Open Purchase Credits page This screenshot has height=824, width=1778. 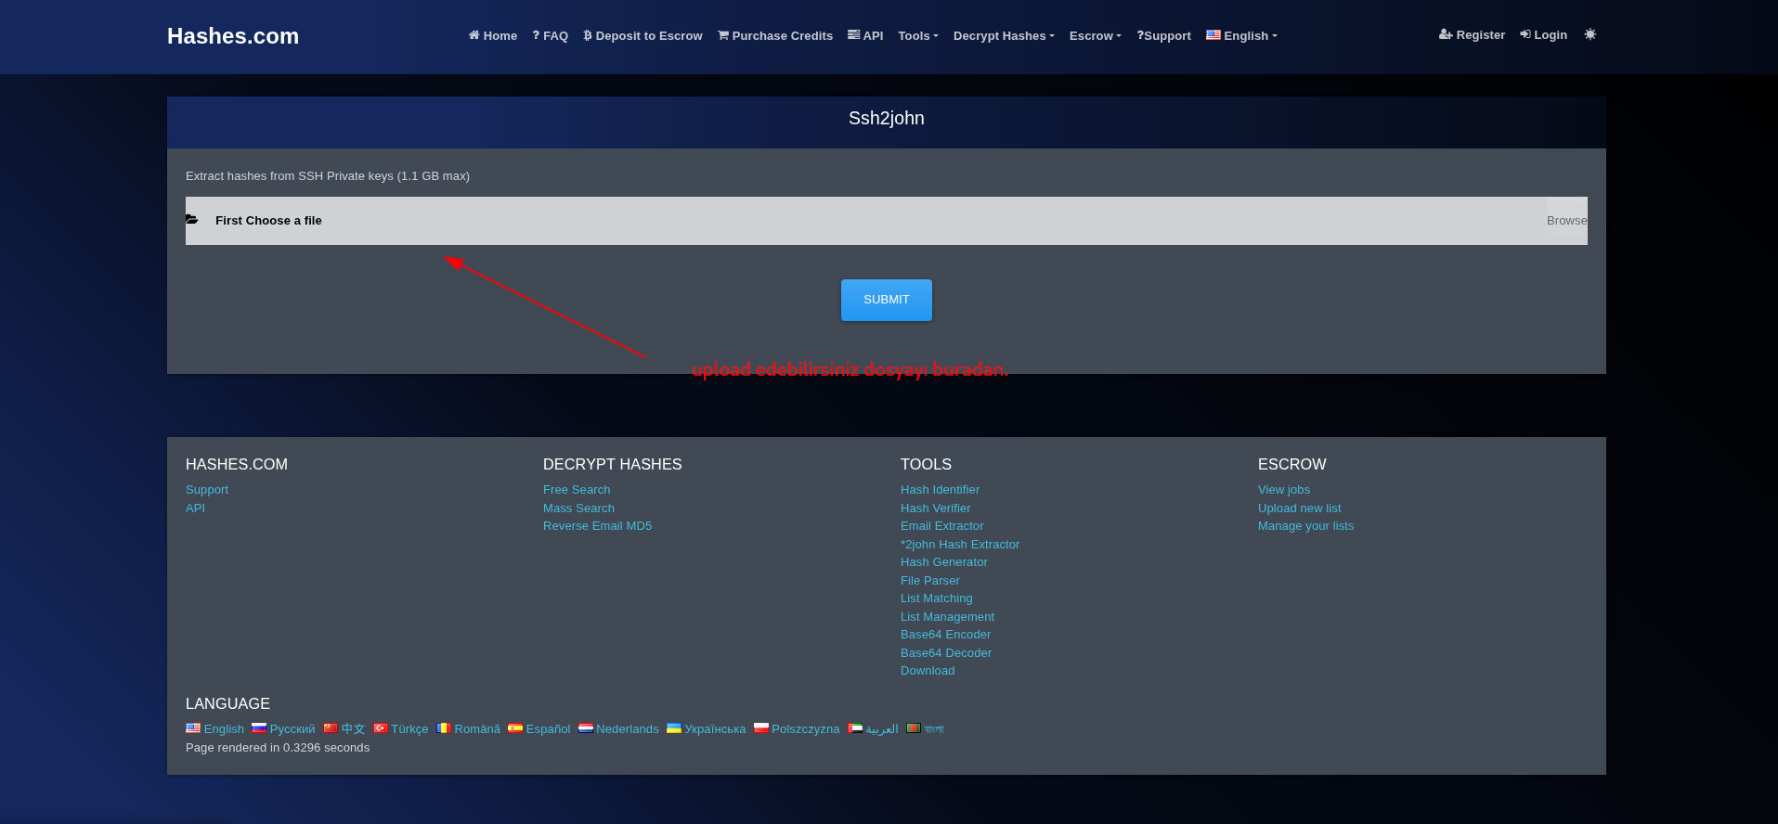click(775, 35)
